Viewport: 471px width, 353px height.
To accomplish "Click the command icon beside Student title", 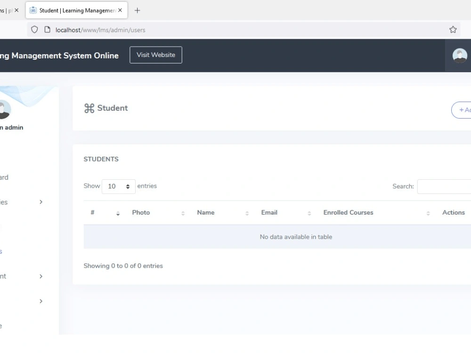I will click(x=89, y=108).
